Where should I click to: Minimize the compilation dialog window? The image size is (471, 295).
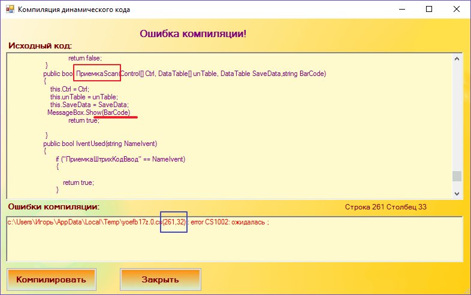pyautogui.click(x=401, y=10)
